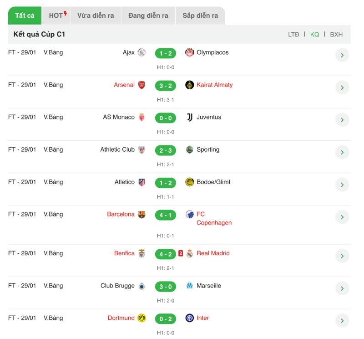
Task: Click the Benfica club crest
Action: [x=142, y=253]
